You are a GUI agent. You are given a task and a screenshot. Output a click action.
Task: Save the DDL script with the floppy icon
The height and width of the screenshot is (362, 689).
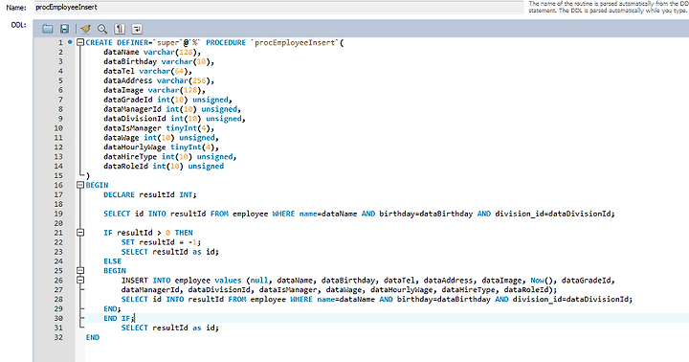coord(65,29)
